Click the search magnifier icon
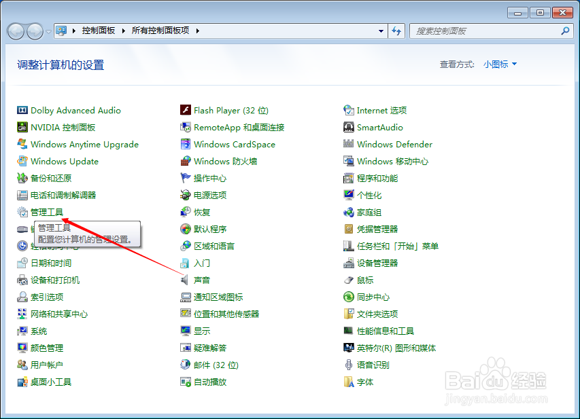The image size is (580, 419). [x=565, y=31]
